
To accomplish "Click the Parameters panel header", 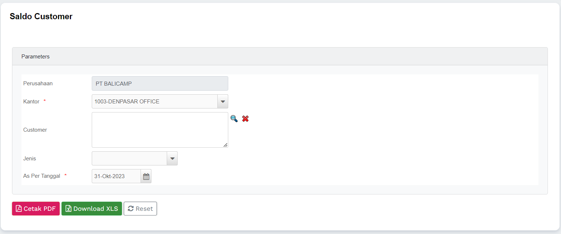I will [35, 57].
